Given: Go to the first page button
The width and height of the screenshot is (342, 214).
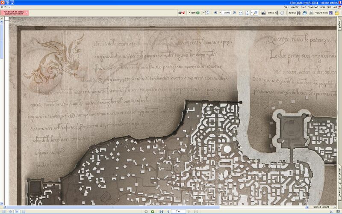Looking at the screenshot, I should [196, 211].
